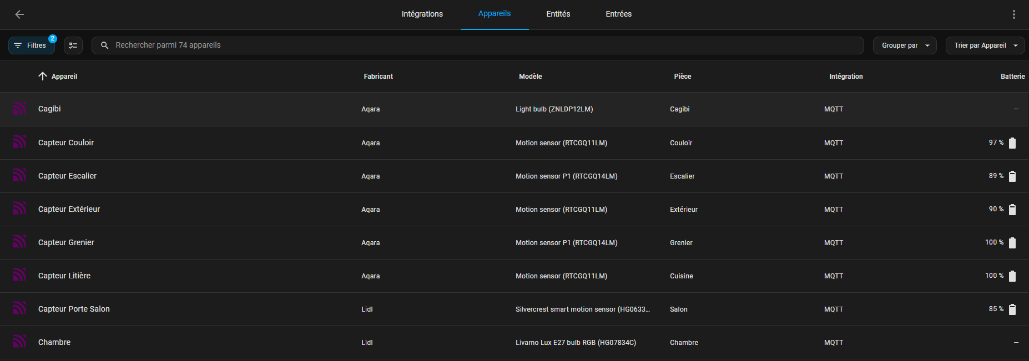Viewport: 1029px width, 361px height.
Task: Click the battery icon for Capteur Escalier
Action: (1012, 176)
